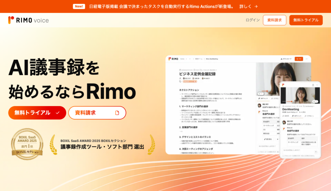Click the document icon inside hero 資料請求 button
The height and width of the screenshot is (191, 331).
pyautogui.click(x=117, y=113)
